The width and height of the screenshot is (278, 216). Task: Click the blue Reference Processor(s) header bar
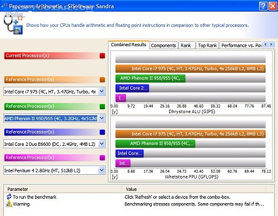click(x=52, y=132)
